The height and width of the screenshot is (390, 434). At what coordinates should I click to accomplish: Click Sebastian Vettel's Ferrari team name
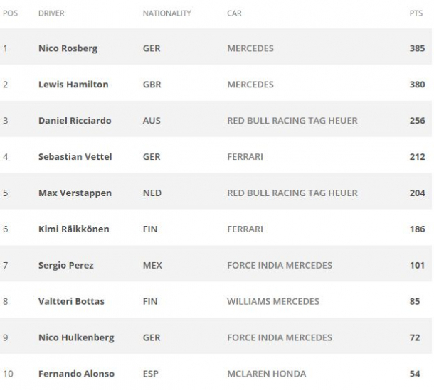245,157
